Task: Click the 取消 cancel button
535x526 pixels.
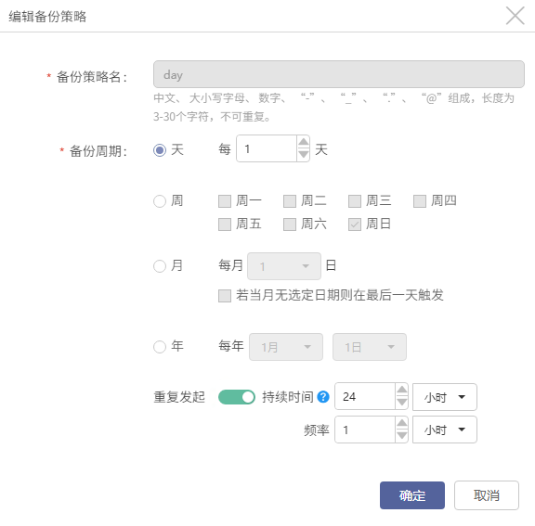Action: pyautogui.click(x=486, y=495)
